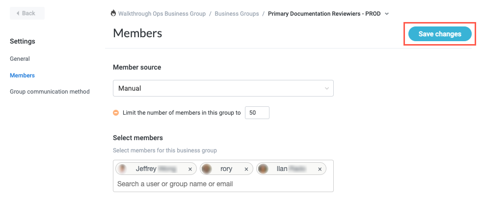
Task: Select the Members settings section
Action: coord(22,75)
